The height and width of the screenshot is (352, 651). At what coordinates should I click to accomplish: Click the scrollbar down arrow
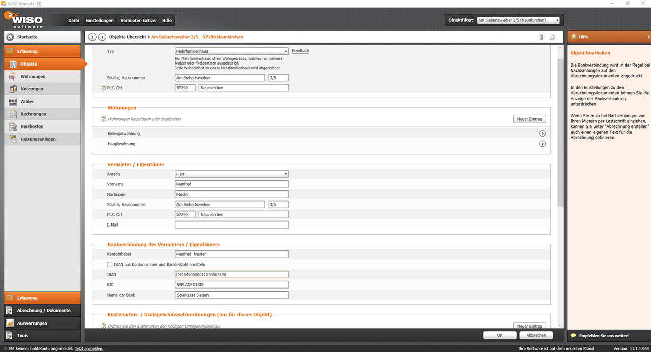(x=560, y=325)
